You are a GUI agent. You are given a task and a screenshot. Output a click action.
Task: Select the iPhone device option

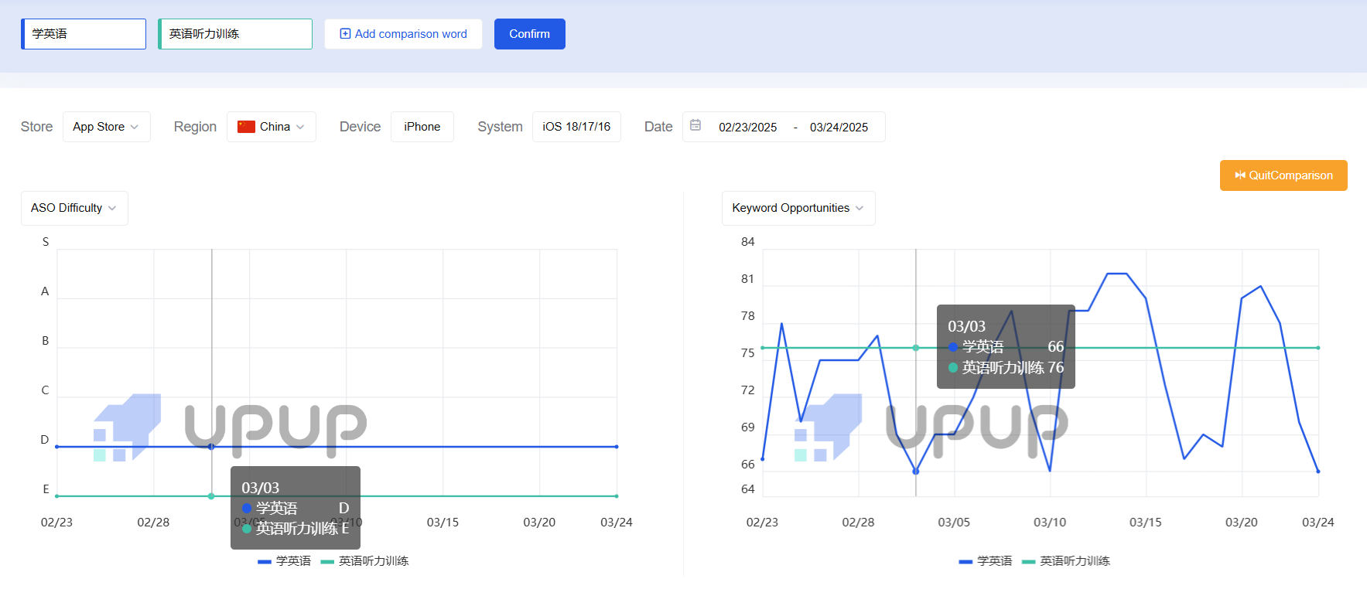422,127
